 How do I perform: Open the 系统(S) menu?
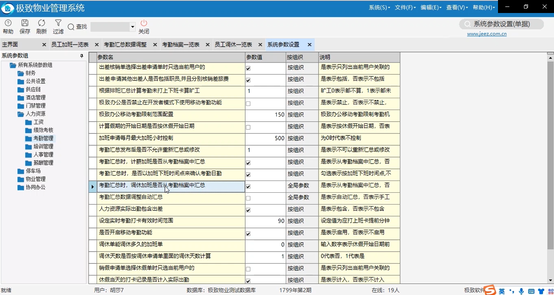pyautogui.click(x=379, y=7)
